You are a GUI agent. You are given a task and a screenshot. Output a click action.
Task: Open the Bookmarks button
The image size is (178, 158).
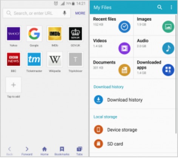tap(62, 151)
